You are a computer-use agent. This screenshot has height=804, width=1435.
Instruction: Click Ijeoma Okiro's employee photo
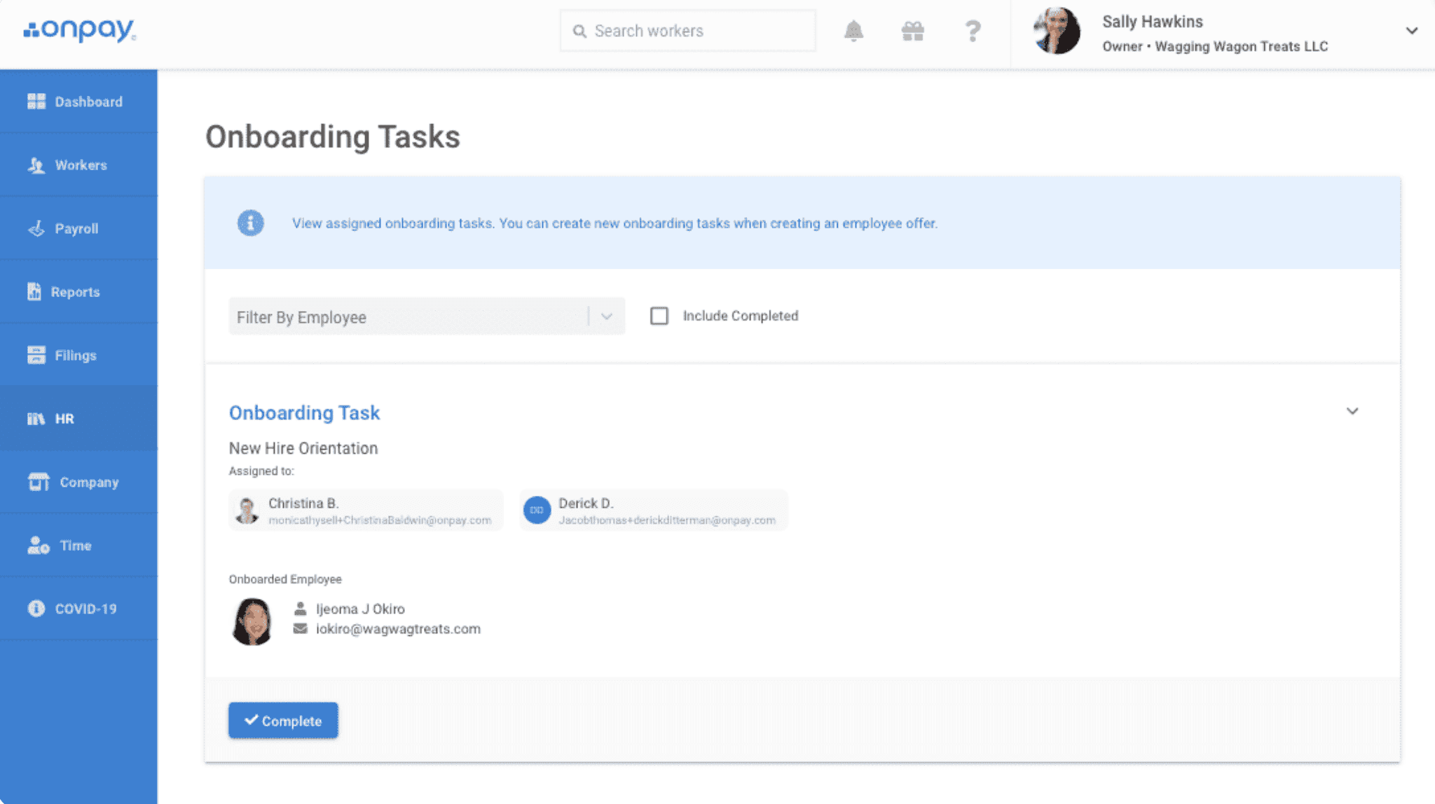point(252,621)
